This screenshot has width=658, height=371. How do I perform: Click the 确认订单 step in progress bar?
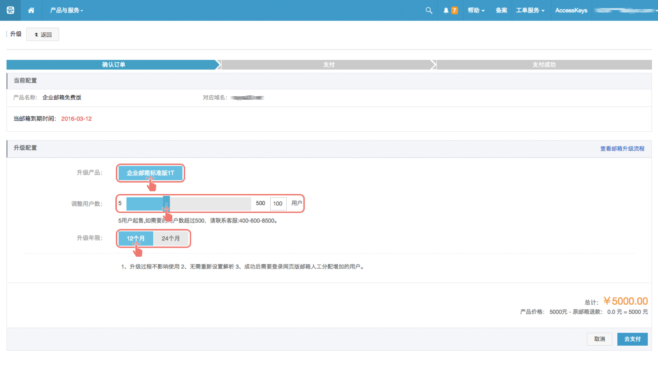tap(114, 65)
